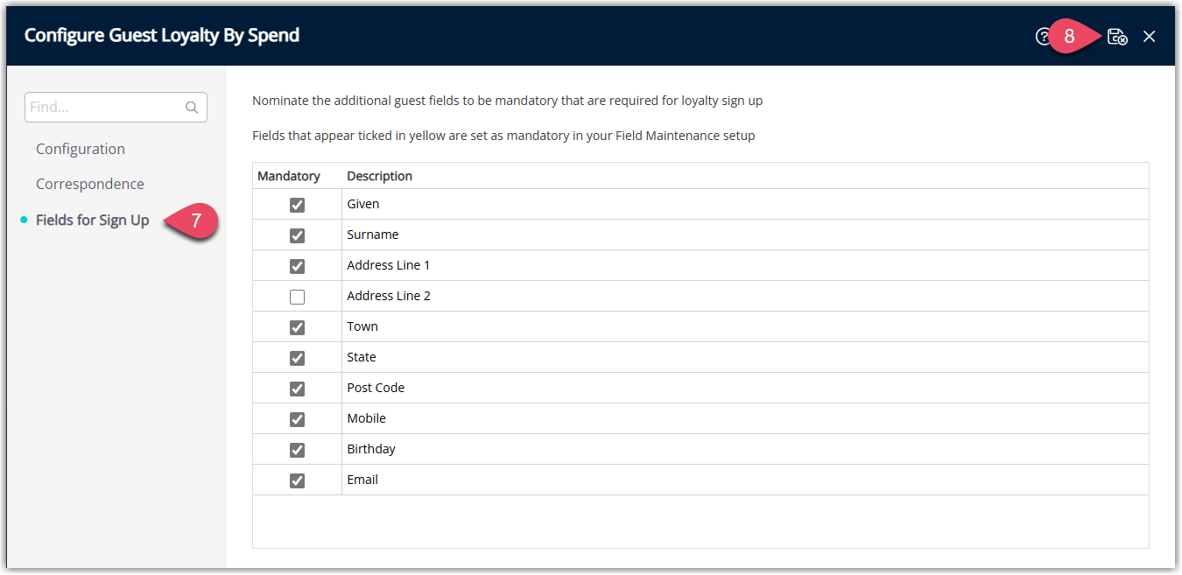Click the Description column header

click(x=380, y=176)
